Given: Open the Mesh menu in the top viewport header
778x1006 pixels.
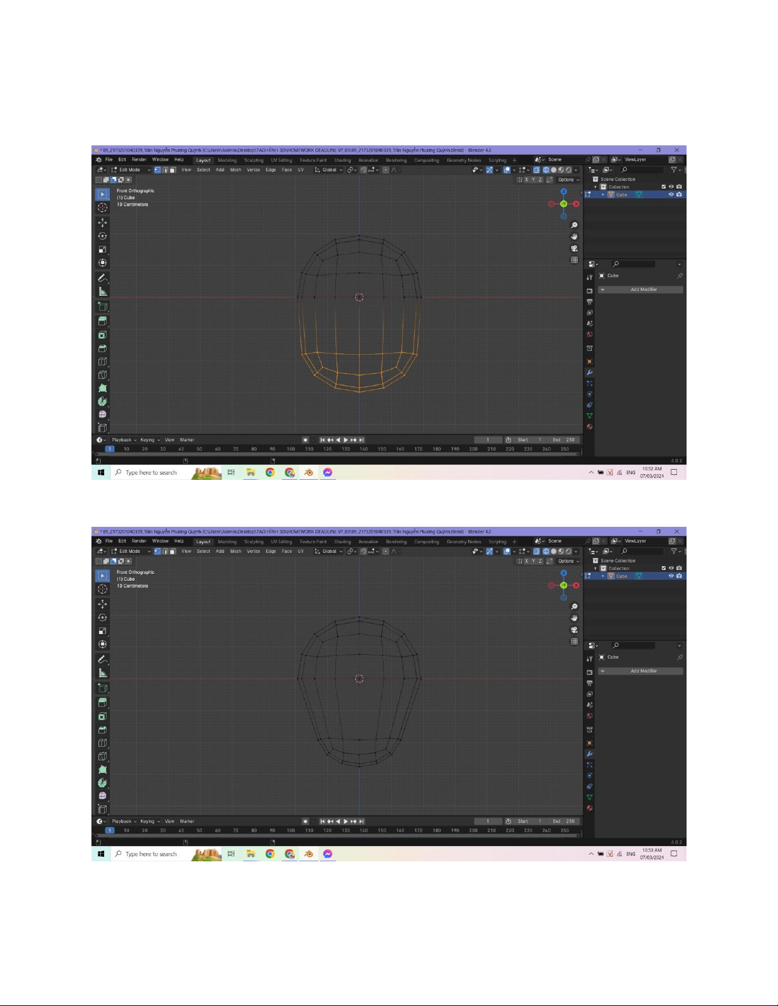Looking at the screenshot, I should (x=236, y=170).
